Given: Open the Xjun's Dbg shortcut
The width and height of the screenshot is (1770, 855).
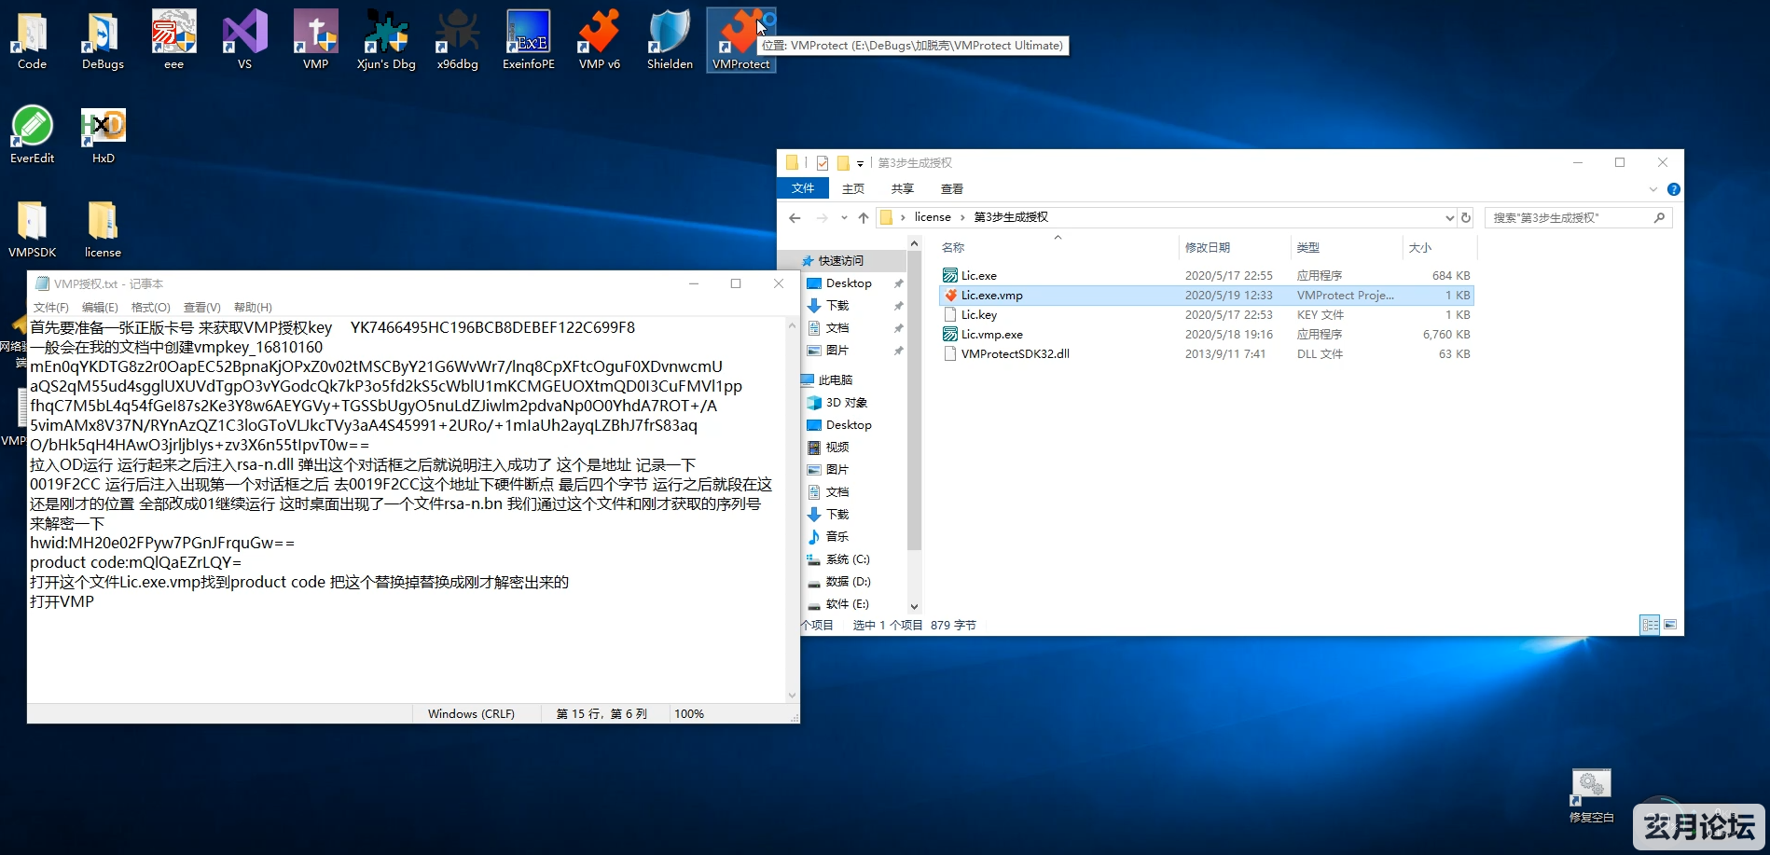Looking at the screenshot, I should click(x=386, y=40).
